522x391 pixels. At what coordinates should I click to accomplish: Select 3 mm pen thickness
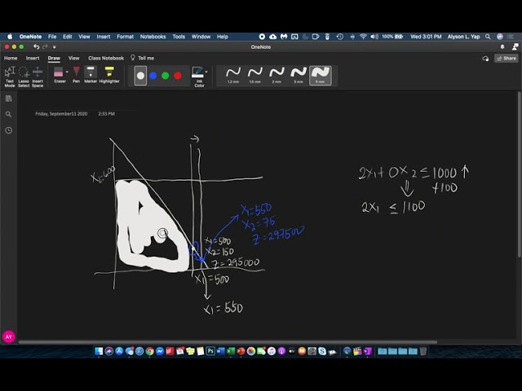[299, 76]
